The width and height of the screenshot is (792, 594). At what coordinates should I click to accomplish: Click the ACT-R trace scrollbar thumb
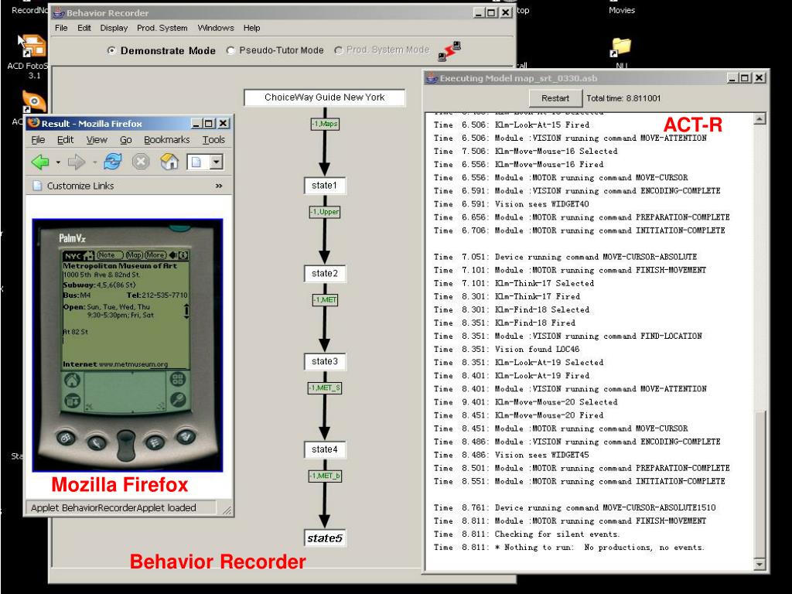pos(760,483)
